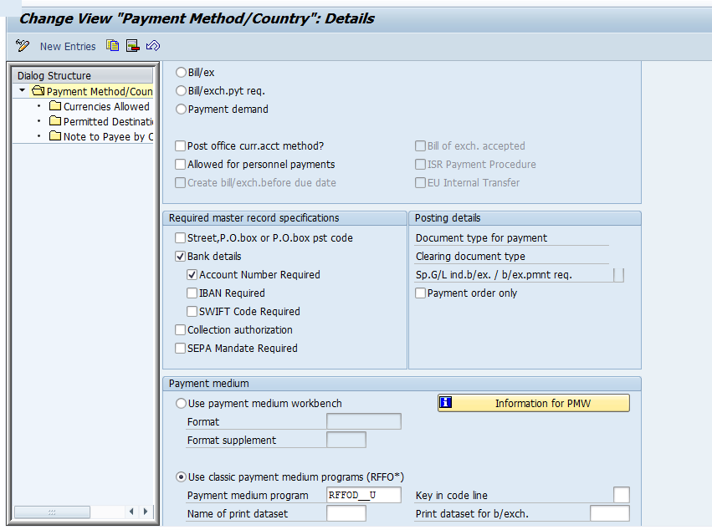Screen dimensions: 712x530
Task: Select the Payment demand radio button
Action: 181,109
